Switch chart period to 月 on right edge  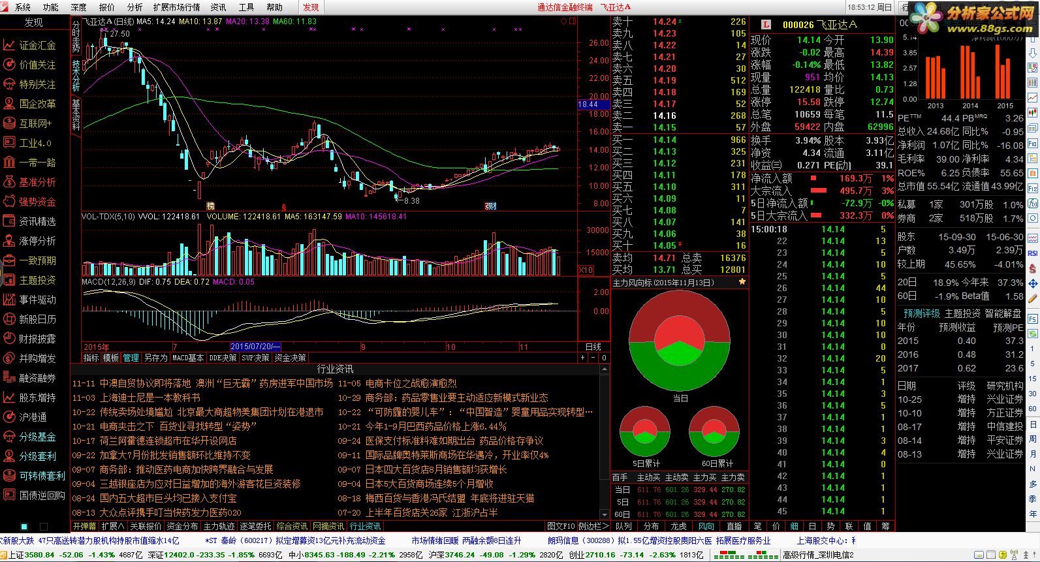click(1033, 454)
